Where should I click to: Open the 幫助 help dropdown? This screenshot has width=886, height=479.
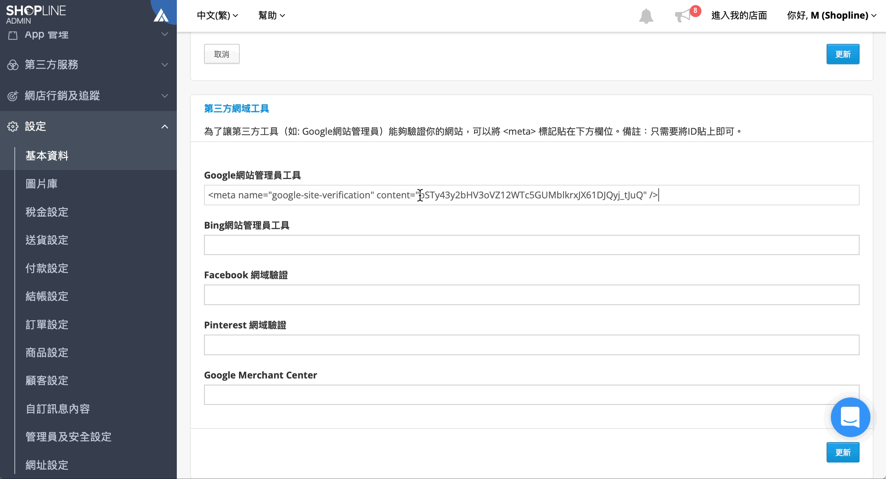pos(272,16)
